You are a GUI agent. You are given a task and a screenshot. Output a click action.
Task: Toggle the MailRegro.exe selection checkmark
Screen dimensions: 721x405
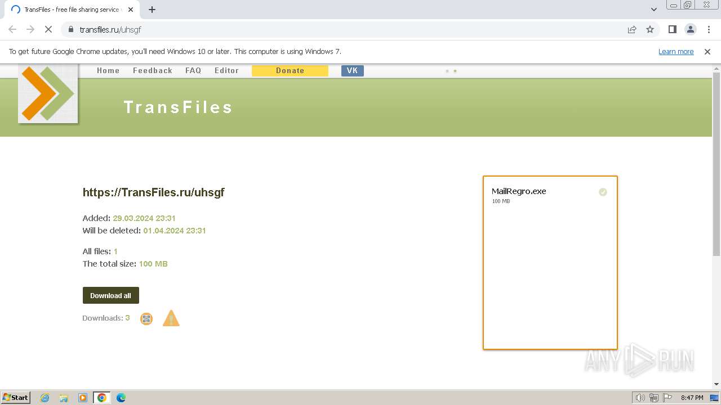[x=603, y=192]
